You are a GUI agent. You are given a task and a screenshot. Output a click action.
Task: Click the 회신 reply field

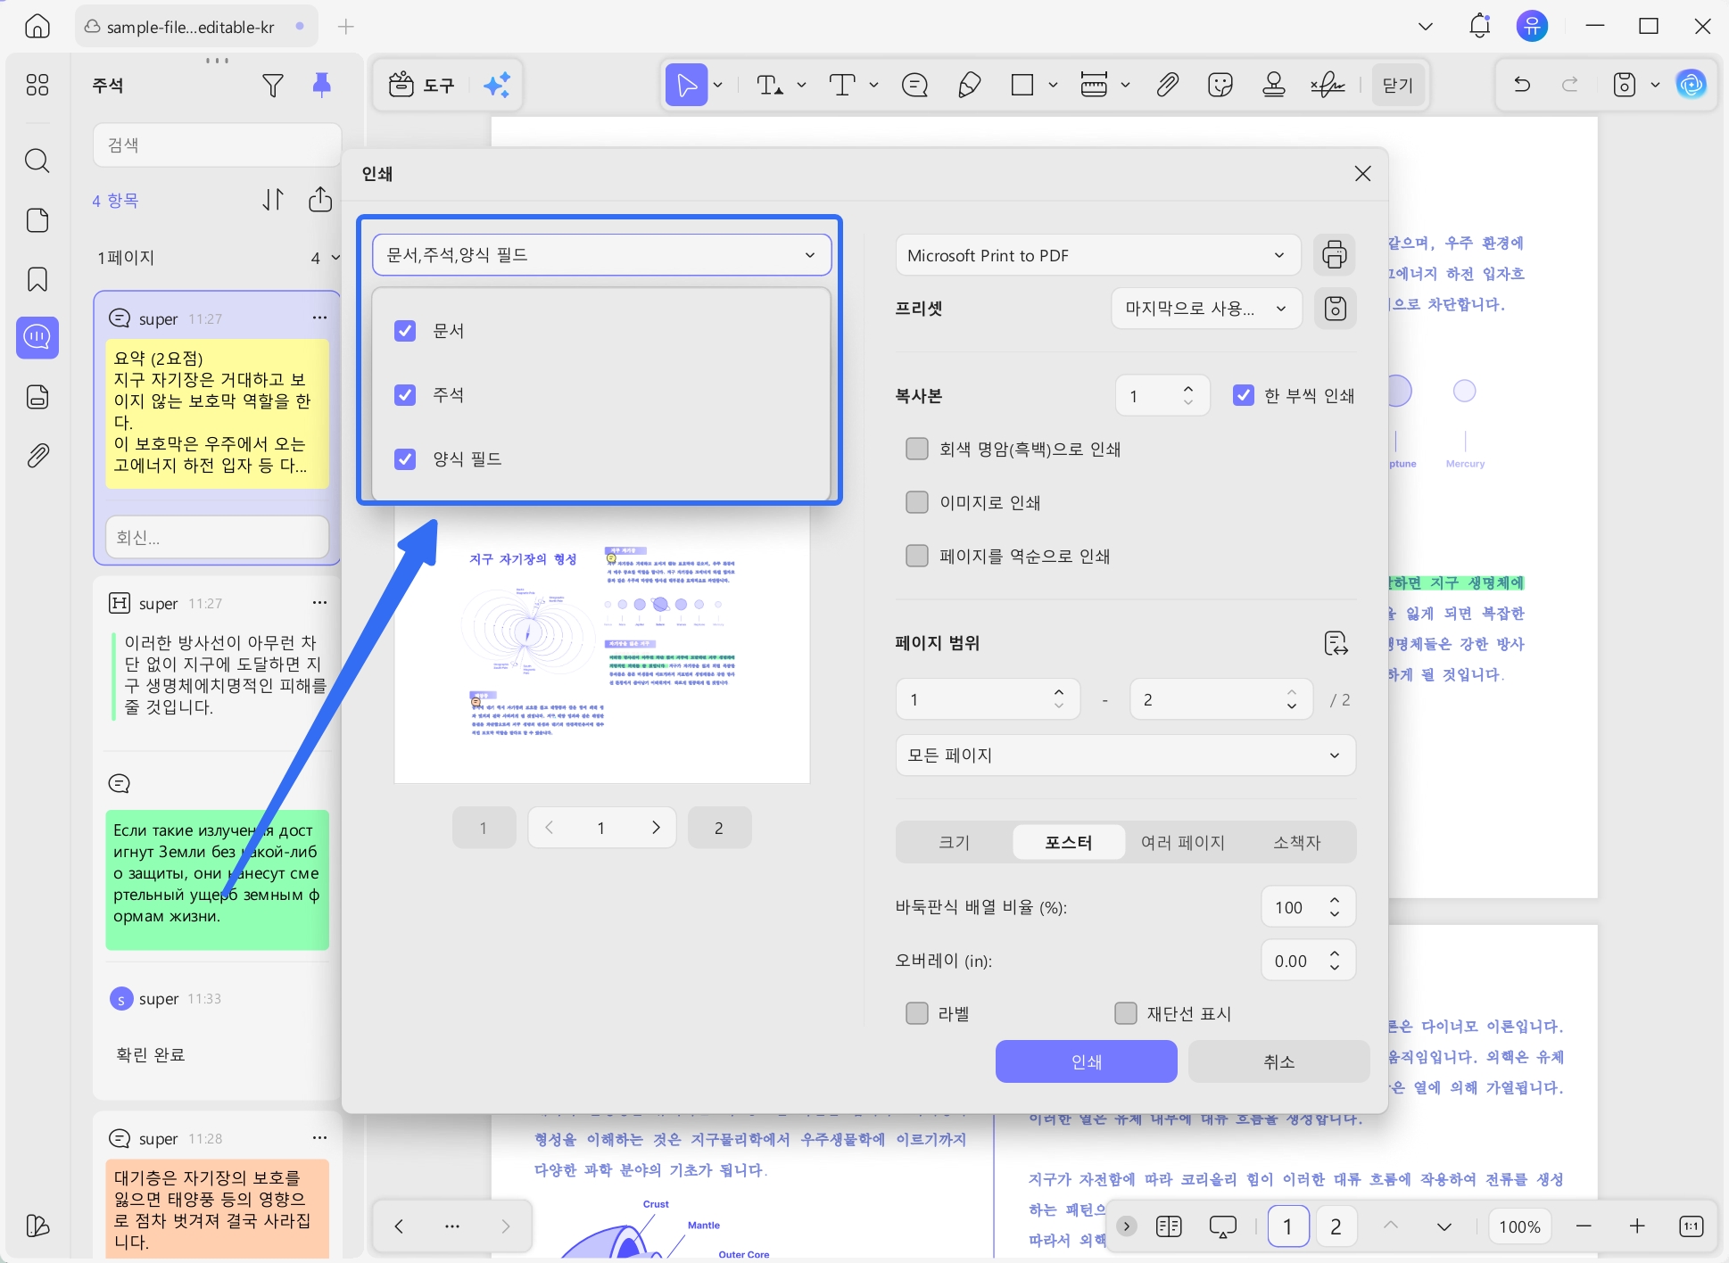pos(217,538)
